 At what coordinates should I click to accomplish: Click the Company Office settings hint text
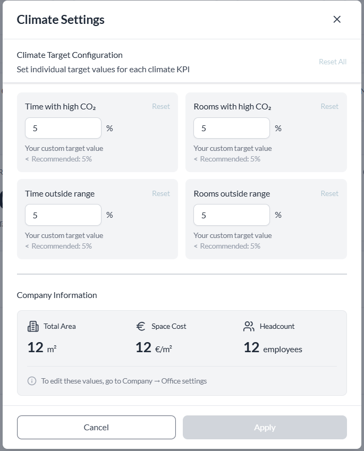124,381
